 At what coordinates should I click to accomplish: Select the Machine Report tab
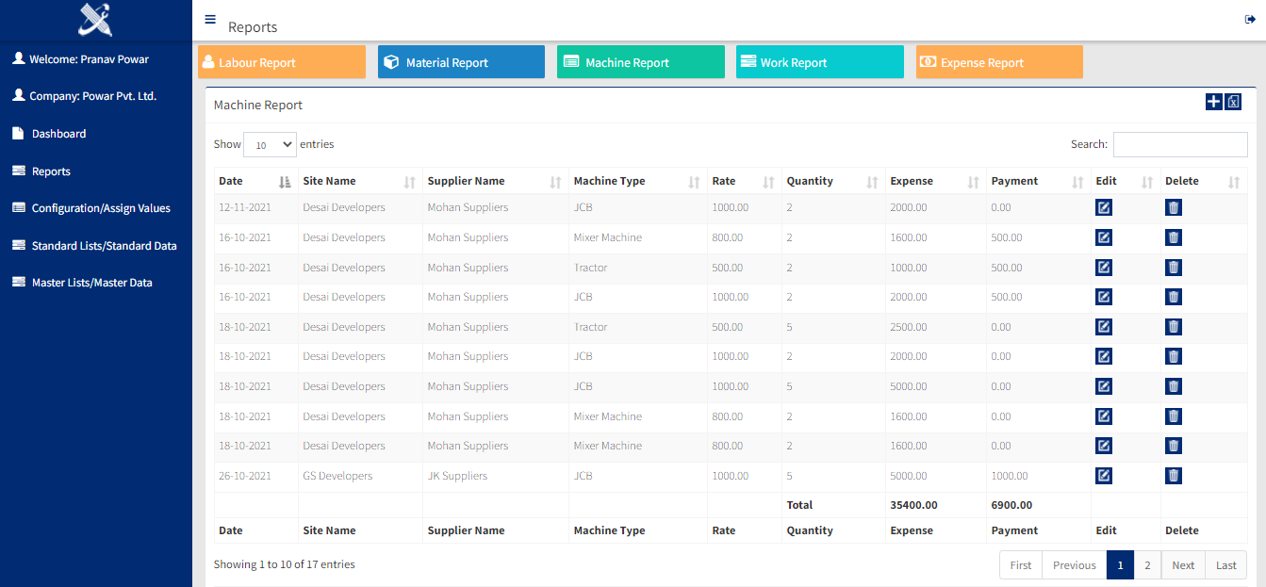641,62
